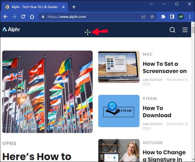View site info via the lock icon
This screenshot has width=195, height=162.
tap(43, 17)
